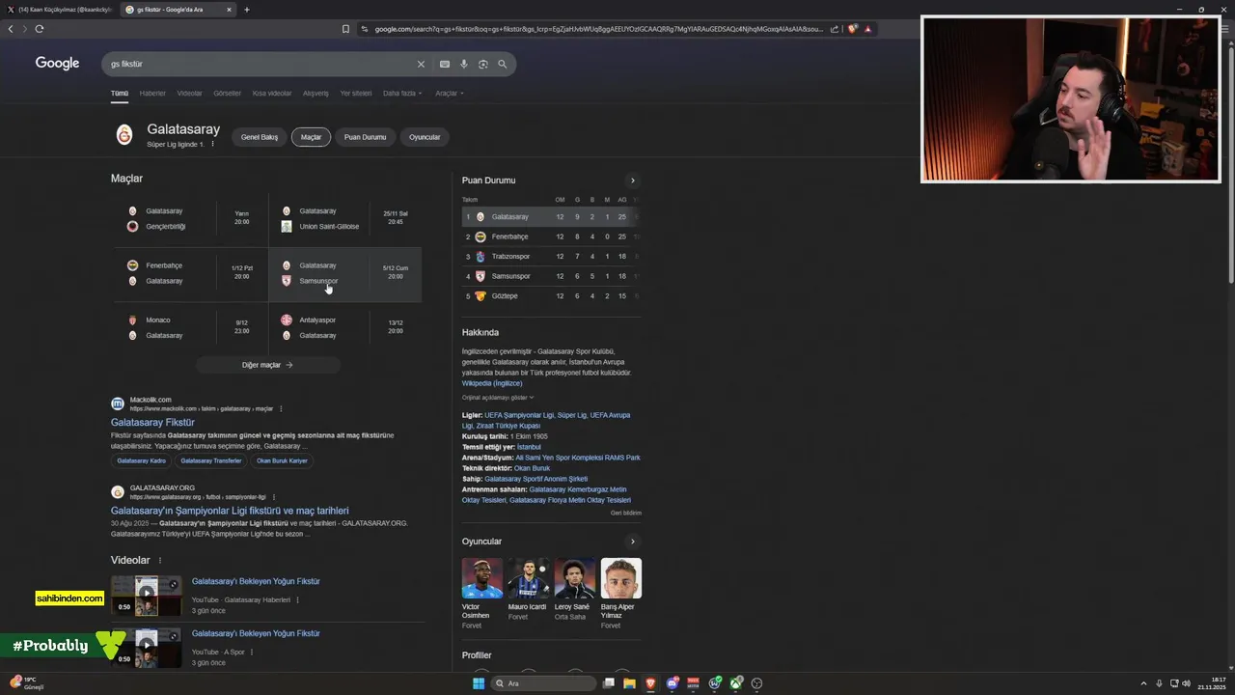Expand Puan Durumu with its arrow

(633, 181)
